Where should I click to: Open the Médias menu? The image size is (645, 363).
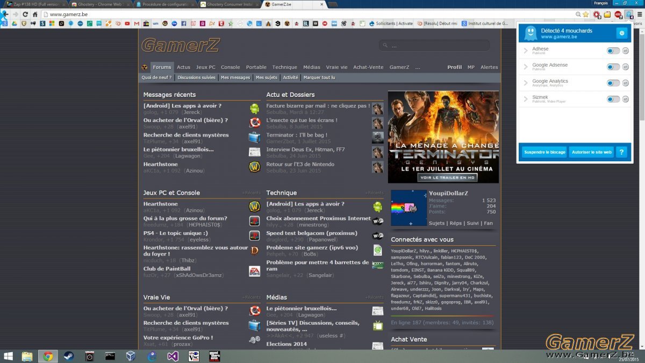point(312,67)
